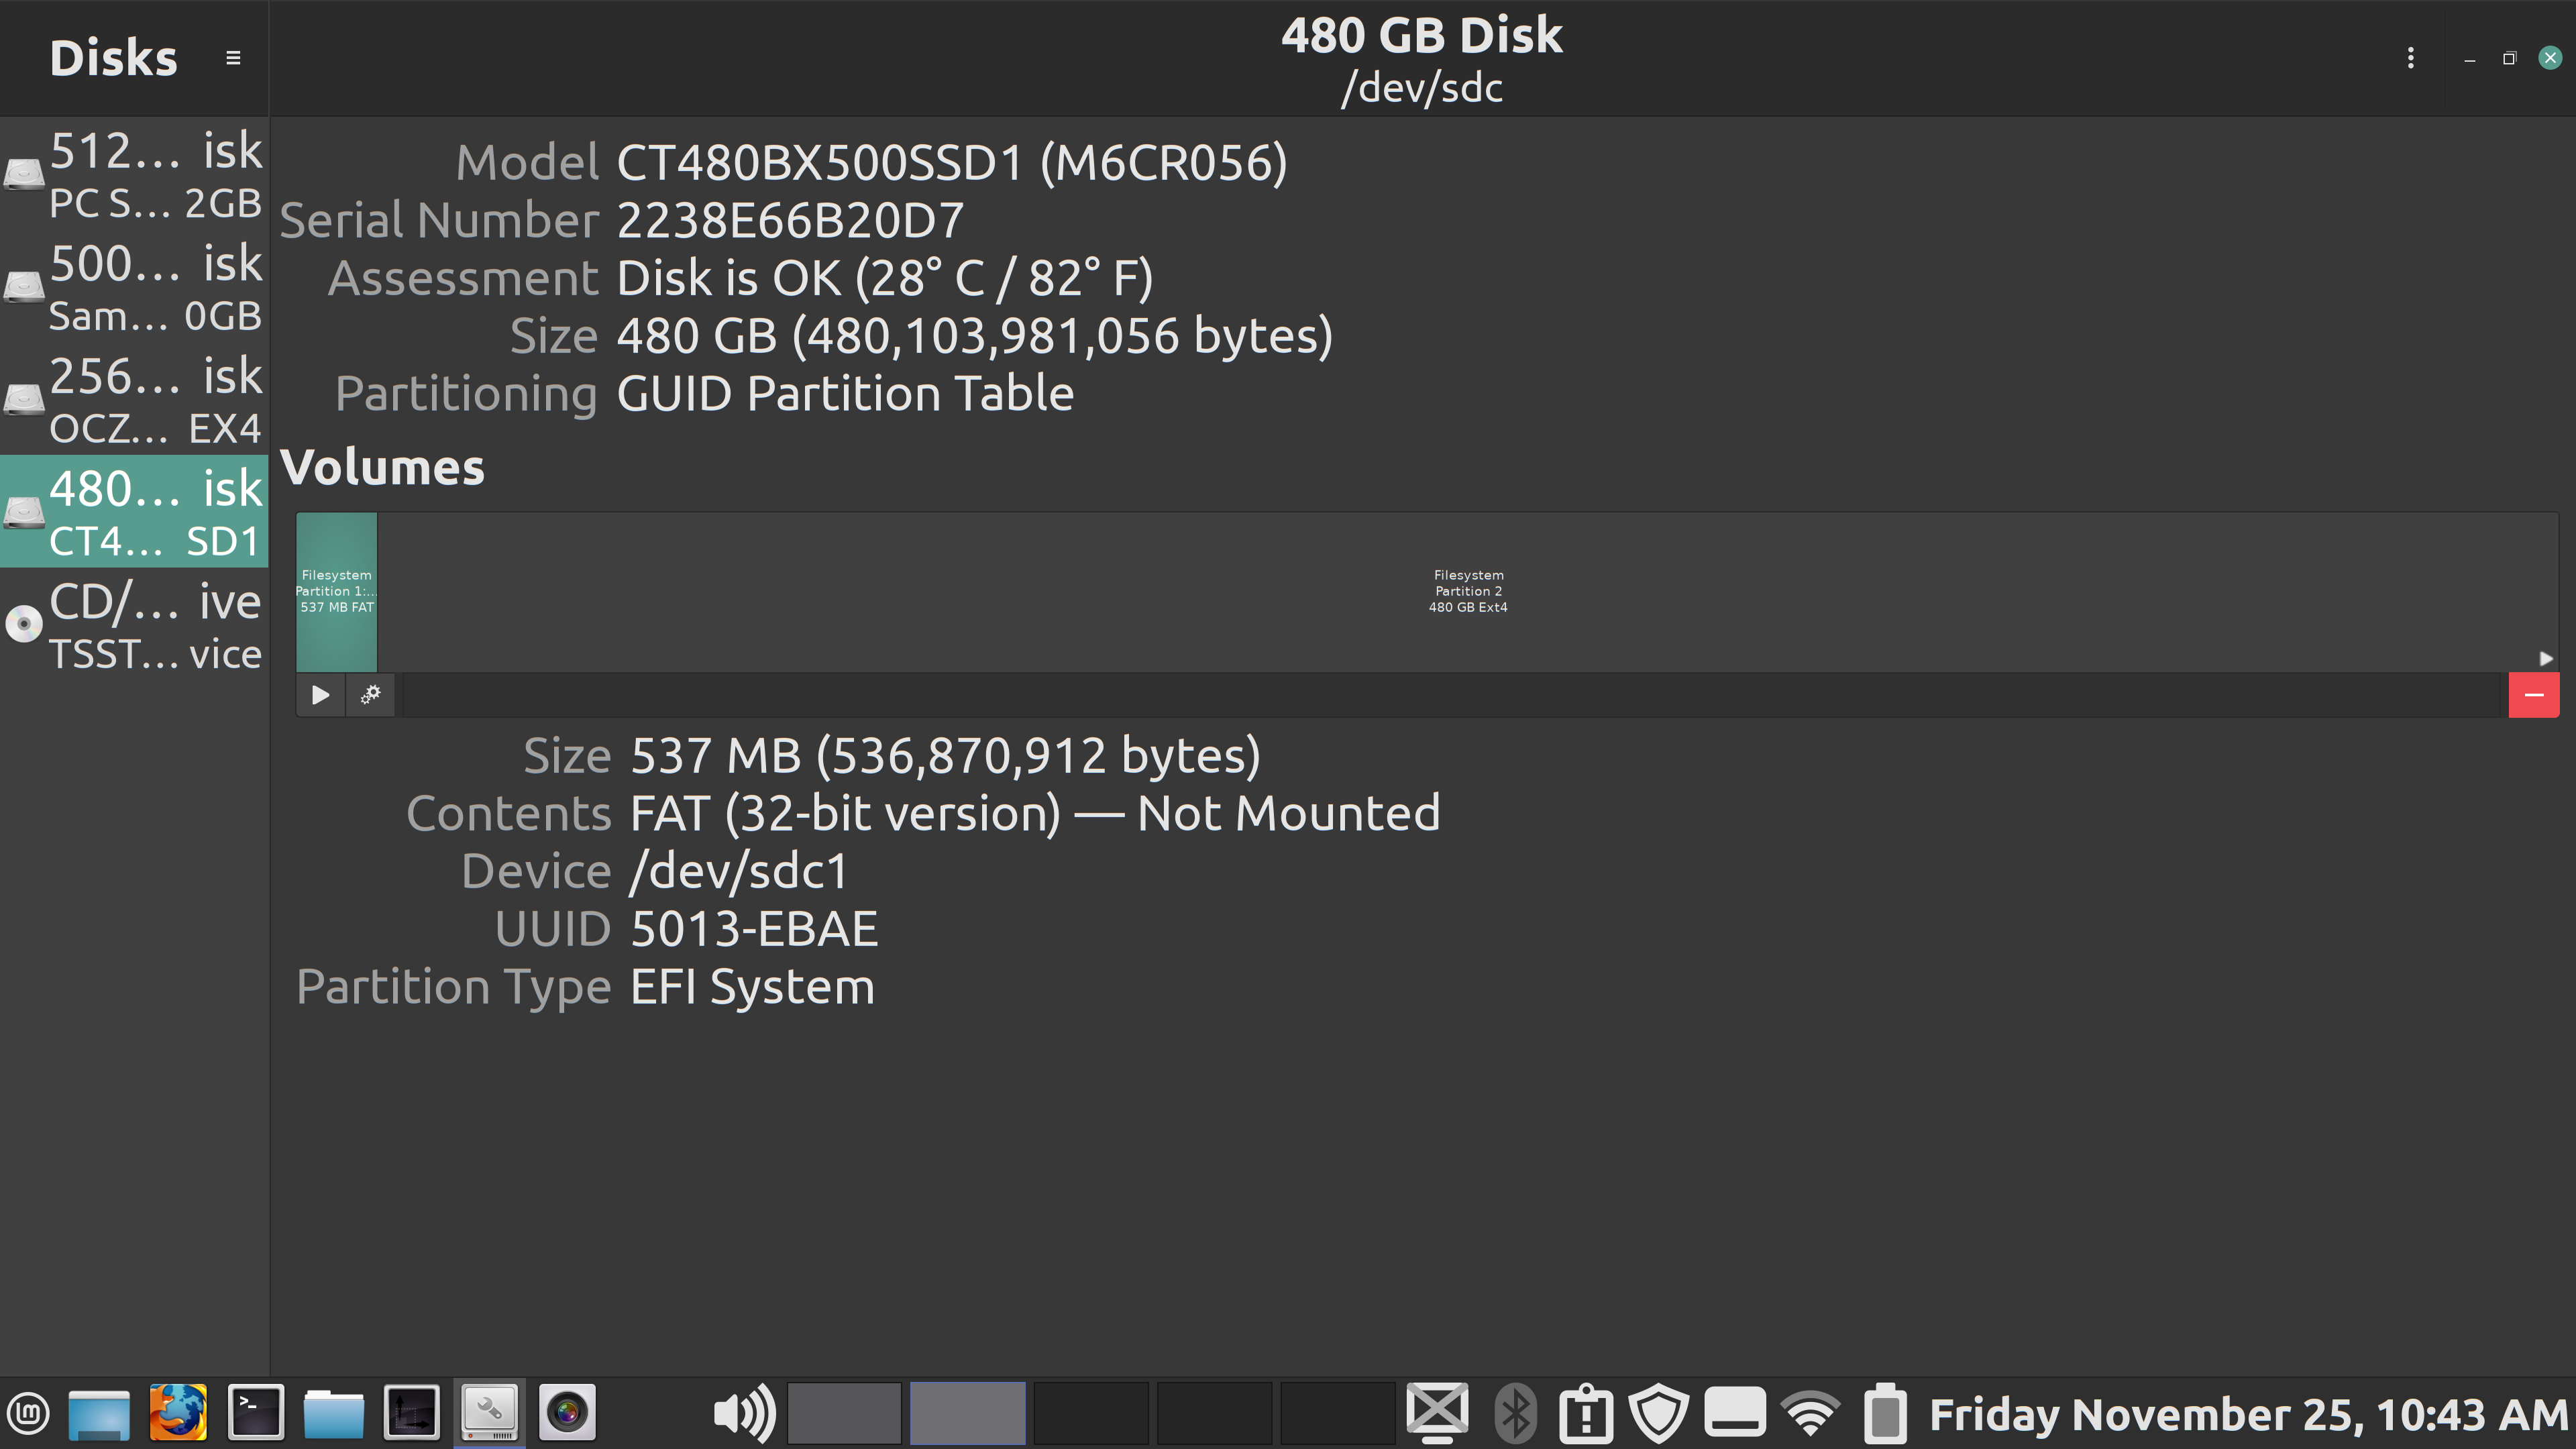Screen dimensions: 2576x1449
Task: Open the Disks application hamburger menu
Action: [233, 58]
